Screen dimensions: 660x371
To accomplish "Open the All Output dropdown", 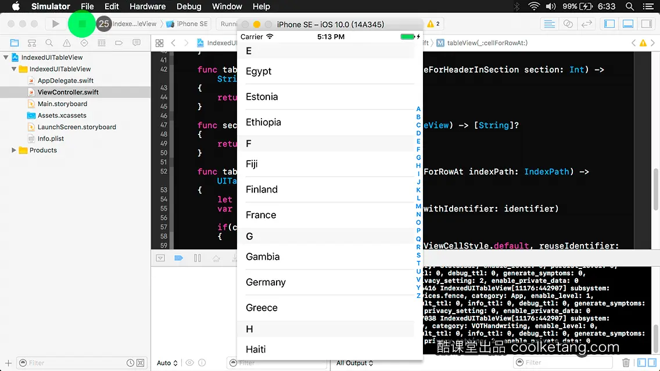I will pyautogui.click(x=354, y=363).
